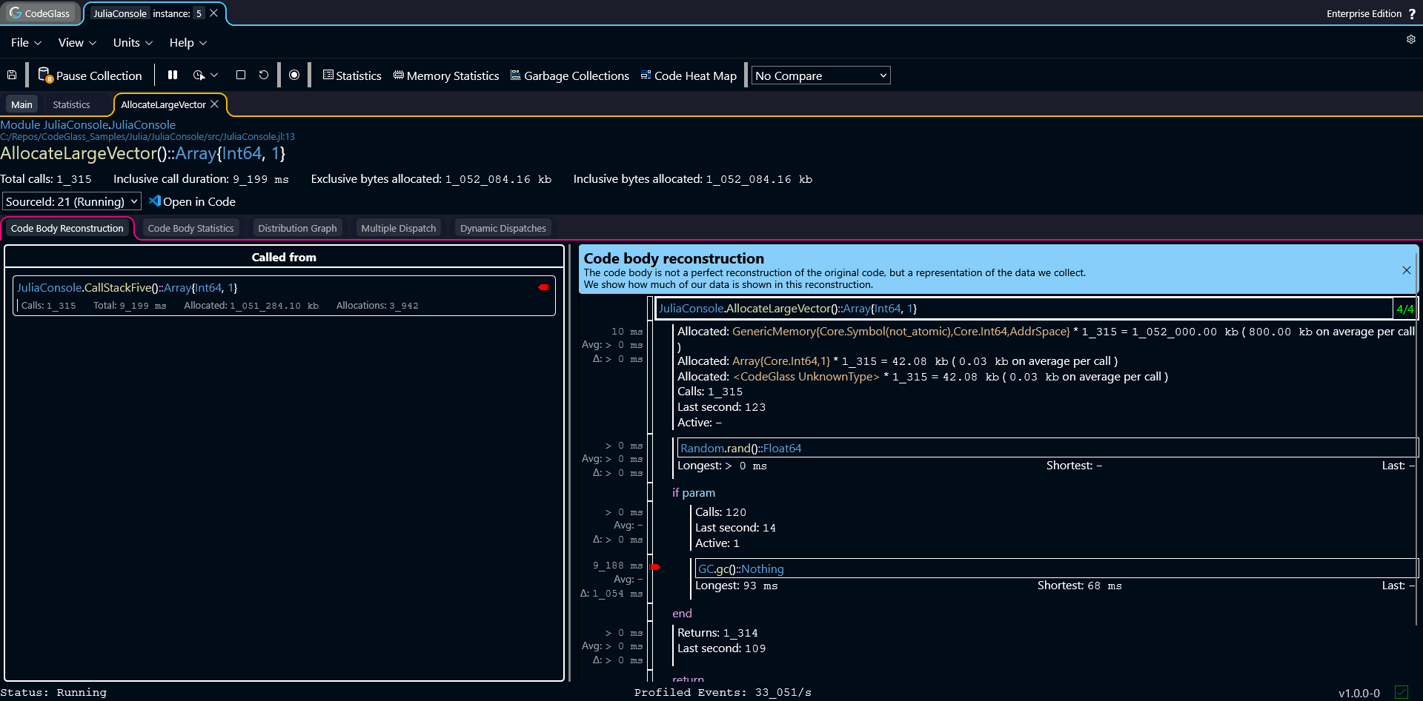
Task: Open the Code Heat Map view
Action: click(x=689, y=76)
